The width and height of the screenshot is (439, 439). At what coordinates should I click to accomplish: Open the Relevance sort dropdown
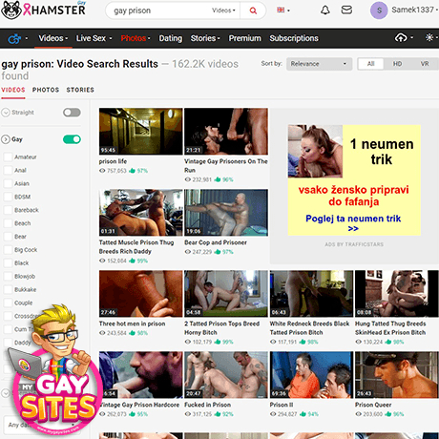click(x=319, y=64)
